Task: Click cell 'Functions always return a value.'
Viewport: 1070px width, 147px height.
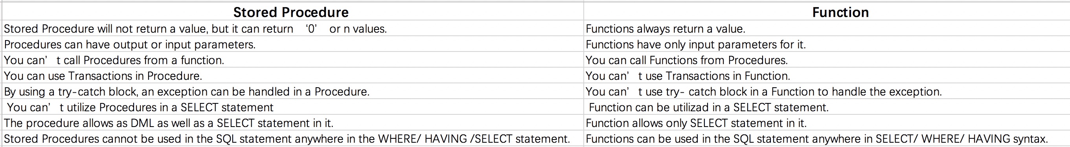Action: pyautogui.click(x=825, y=29)
